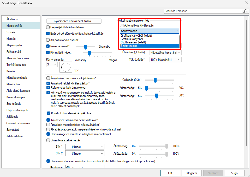
Task: Switch to Mértékegységek category
Action: point(17,78)
